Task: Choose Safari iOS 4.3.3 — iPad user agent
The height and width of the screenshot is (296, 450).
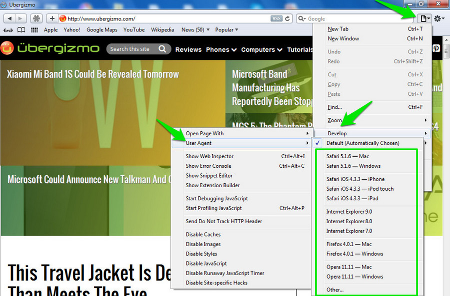Action: [x=367, y=198]
